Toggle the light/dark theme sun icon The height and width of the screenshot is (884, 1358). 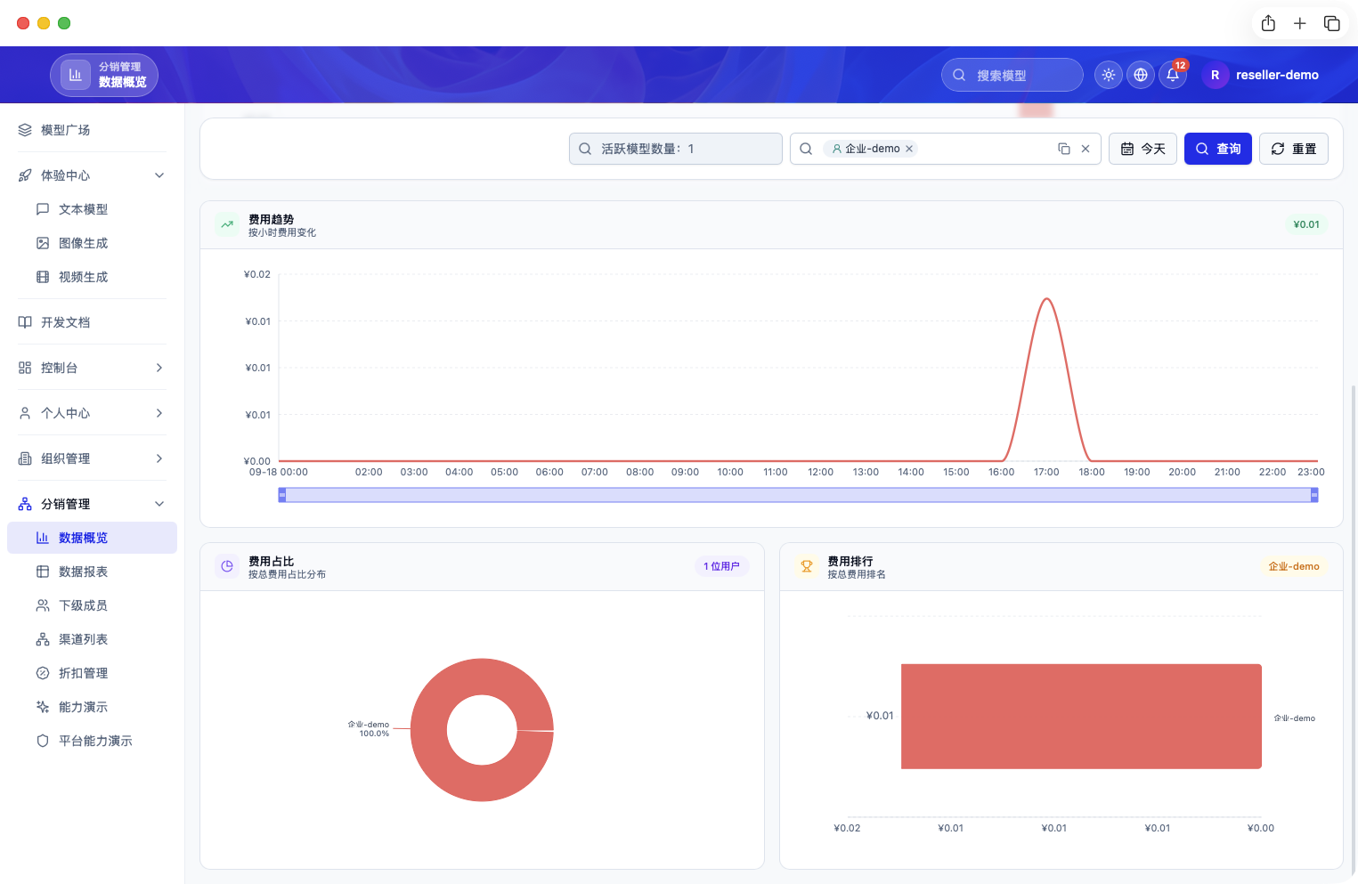[x=1109, y=75]
